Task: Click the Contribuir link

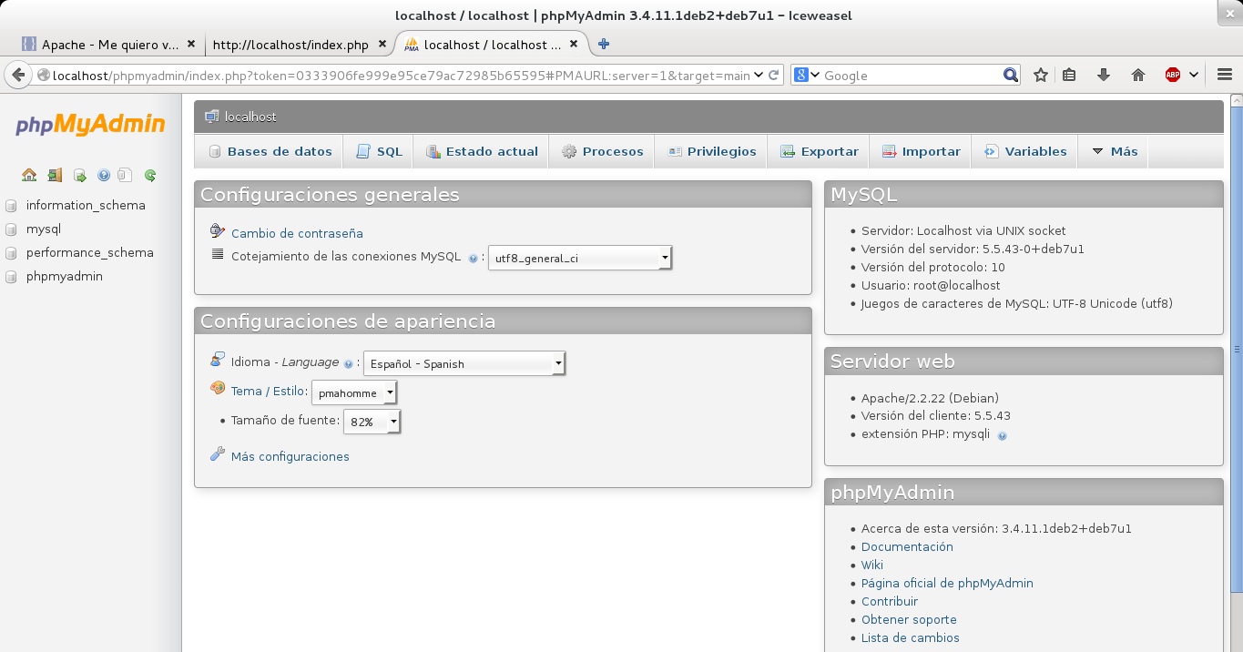Action: (x=890, y=602)
